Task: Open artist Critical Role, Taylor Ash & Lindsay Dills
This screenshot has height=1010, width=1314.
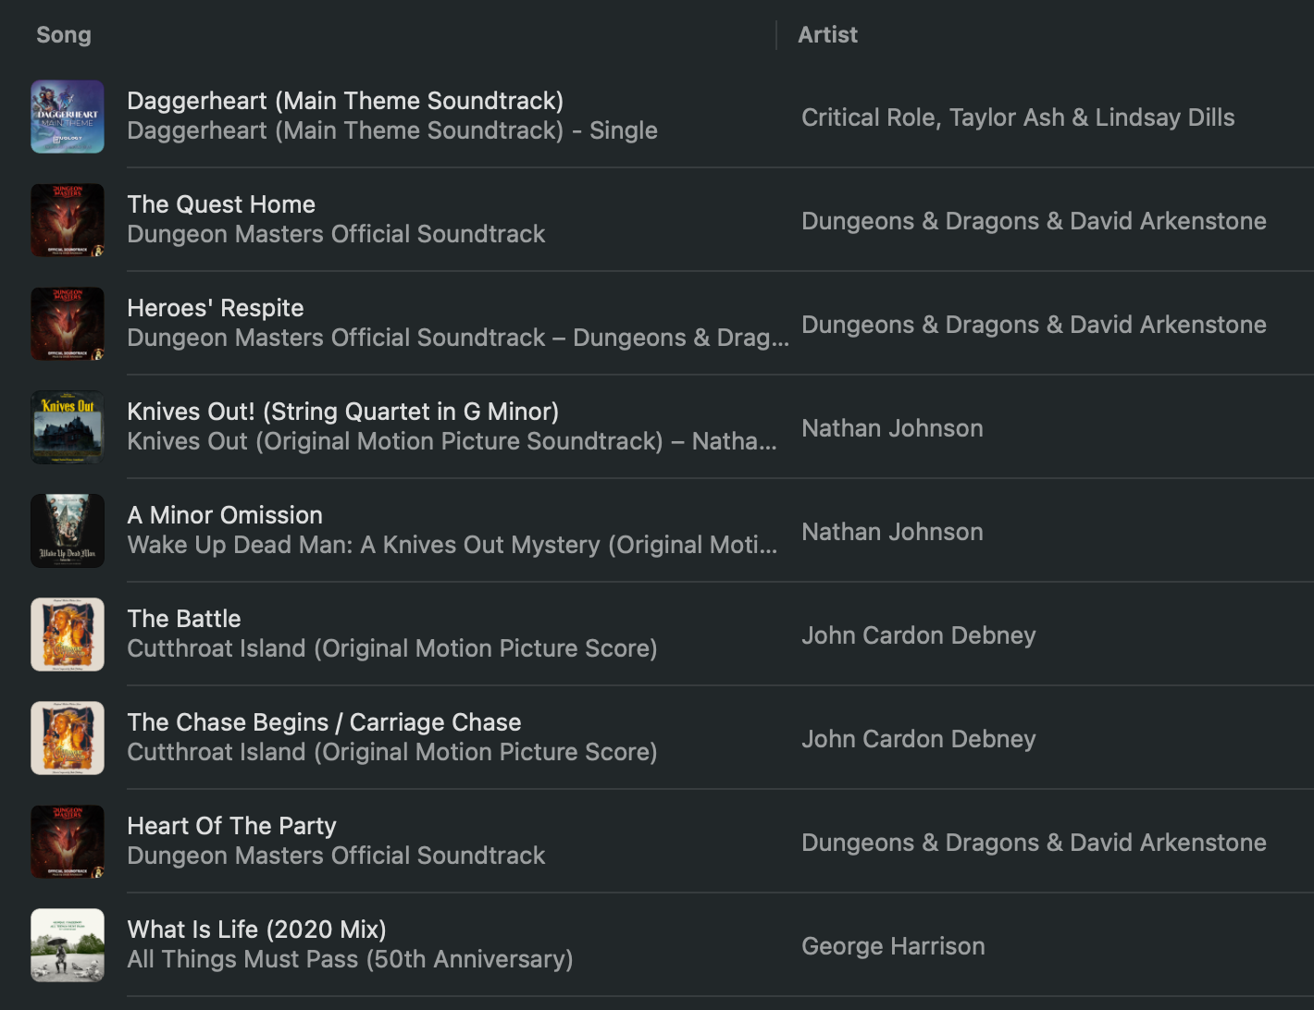Action: [x=1018, y=117]
